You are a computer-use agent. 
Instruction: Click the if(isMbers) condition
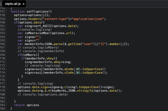(x=28, y=55)
